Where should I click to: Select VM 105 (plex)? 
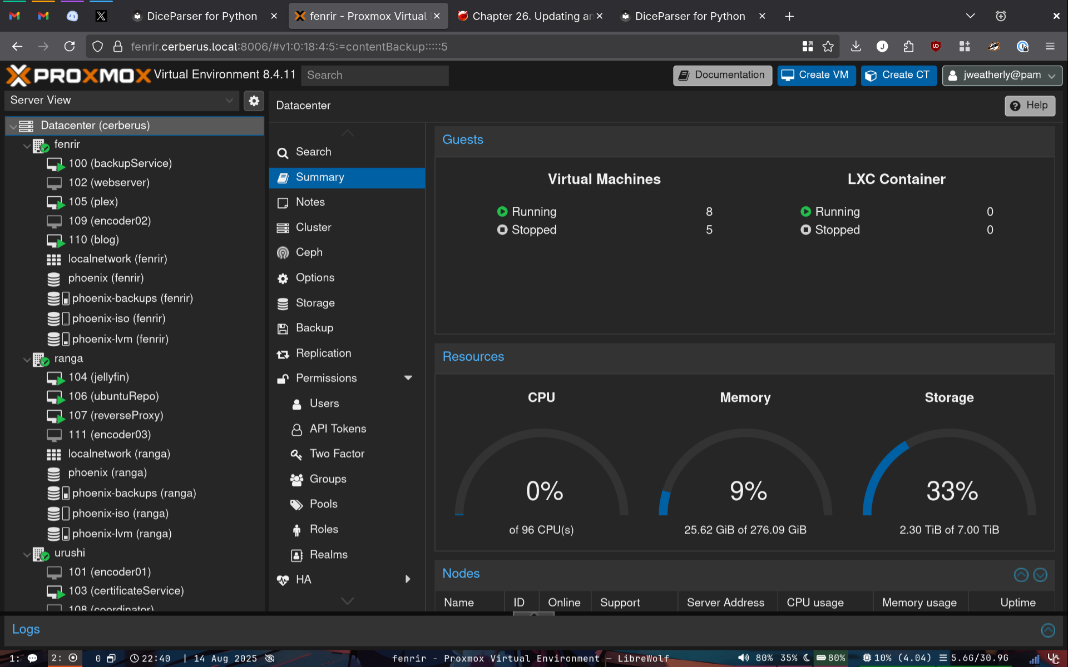click(x=93, y=202)
